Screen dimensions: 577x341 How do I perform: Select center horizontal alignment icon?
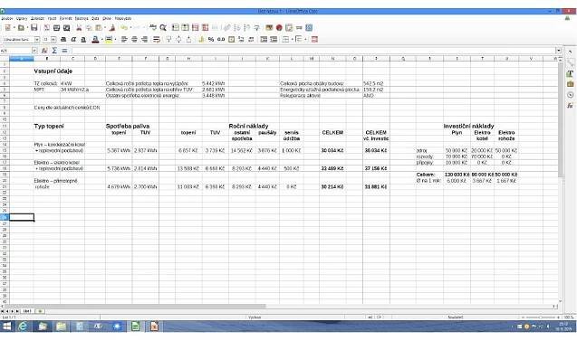tap(134, 39)
